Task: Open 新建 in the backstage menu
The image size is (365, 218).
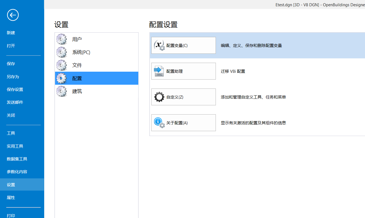Action: [11, 33]
